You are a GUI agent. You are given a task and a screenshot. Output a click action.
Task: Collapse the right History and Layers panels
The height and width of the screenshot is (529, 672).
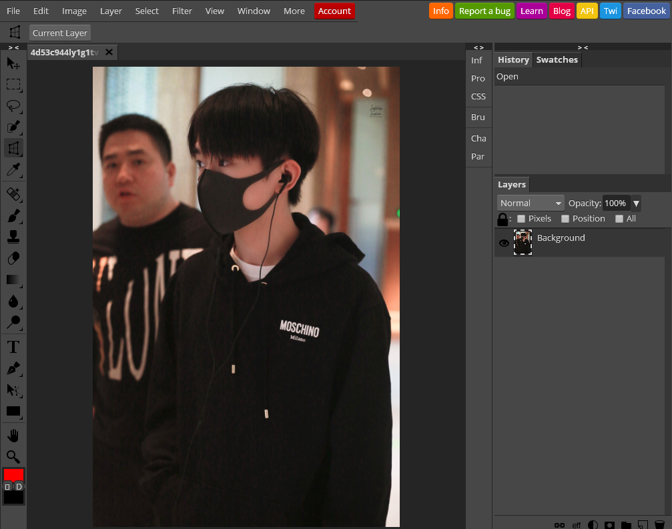583,47
